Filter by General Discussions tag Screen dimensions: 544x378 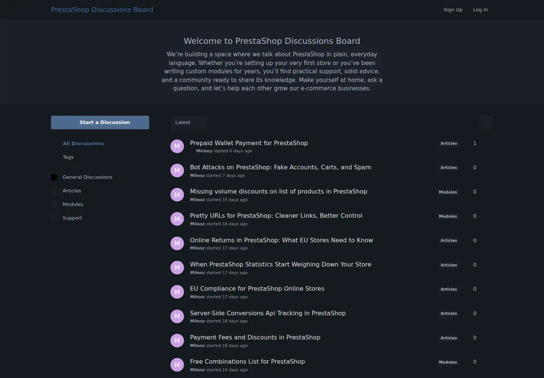click(87, 177)
